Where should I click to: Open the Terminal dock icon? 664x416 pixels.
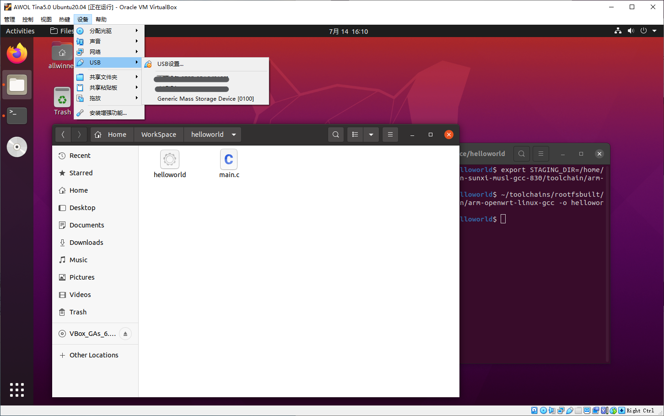pos(17,115)
